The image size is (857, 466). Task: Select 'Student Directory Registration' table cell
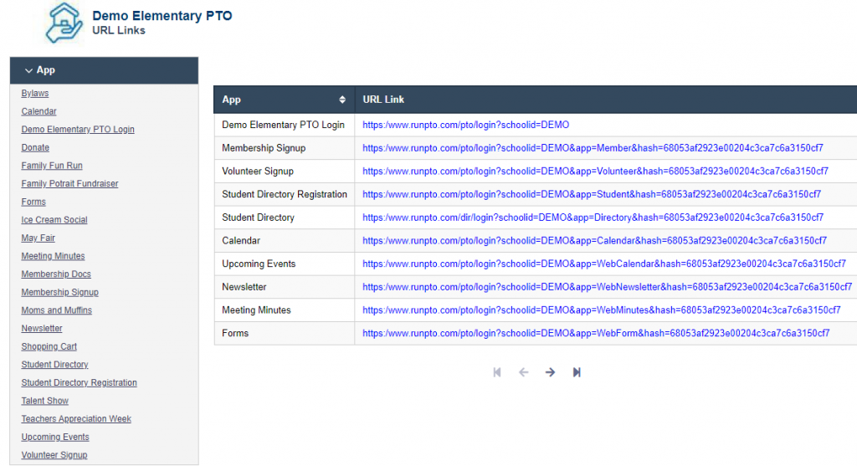285,194
